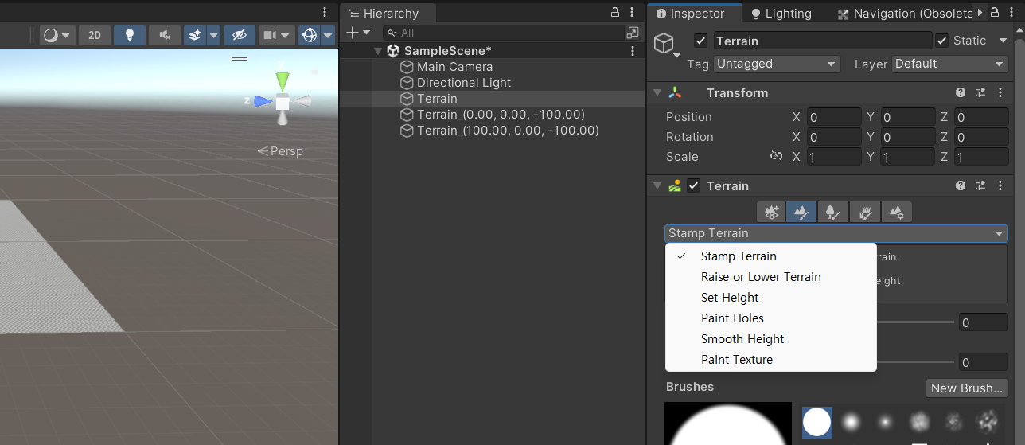
Task: Click the green Y axis gizmo cone
Action: click(x=283, y=80)
